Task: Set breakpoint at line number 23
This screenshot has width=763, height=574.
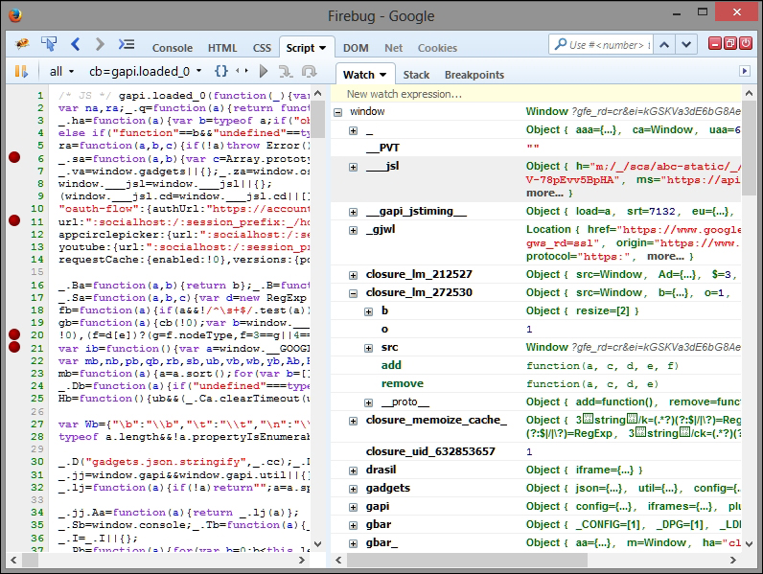Action: pyautogui.click(x=37, y=373)
